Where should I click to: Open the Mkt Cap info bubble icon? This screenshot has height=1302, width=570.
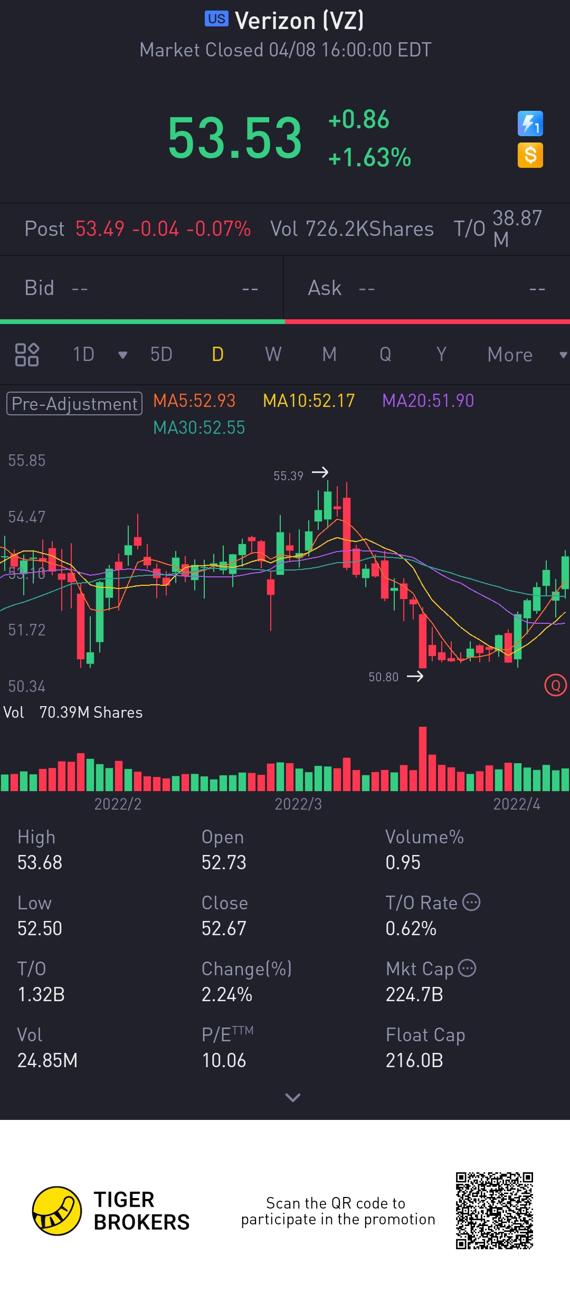pyautogui.click(x=467, y=968)
